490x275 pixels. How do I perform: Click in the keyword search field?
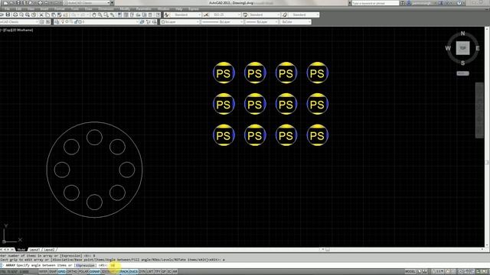pyautogui.click(x=375, y=3)
